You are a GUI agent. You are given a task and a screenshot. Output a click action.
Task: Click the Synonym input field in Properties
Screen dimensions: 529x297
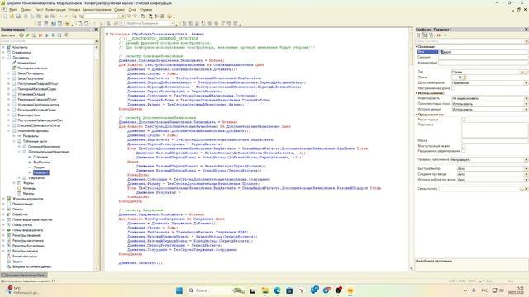tap(483, 57)
